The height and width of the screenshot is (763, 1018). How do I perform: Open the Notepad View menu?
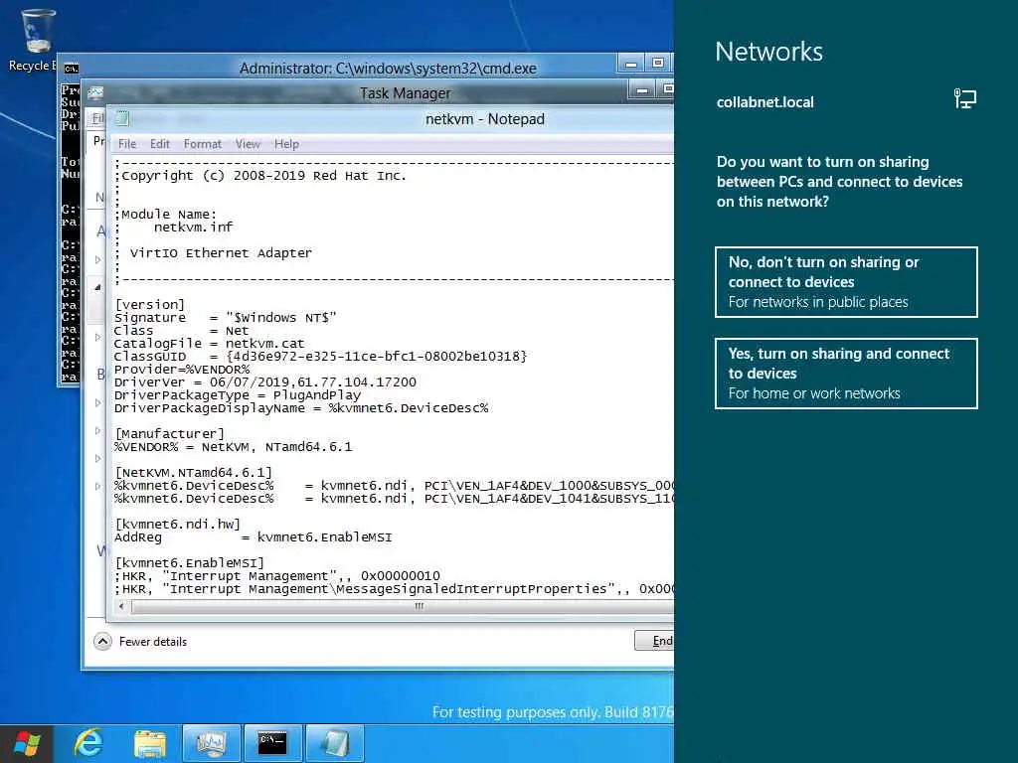(x=248, y=144)
